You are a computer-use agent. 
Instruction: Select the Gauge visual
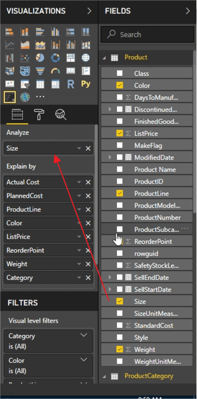point(55,71)
